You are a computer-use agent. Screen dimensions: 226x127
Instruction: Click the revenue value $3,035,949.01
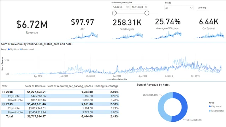[37, 108]
